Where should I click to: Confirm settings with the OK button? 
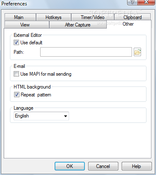(x=70, y=166)
